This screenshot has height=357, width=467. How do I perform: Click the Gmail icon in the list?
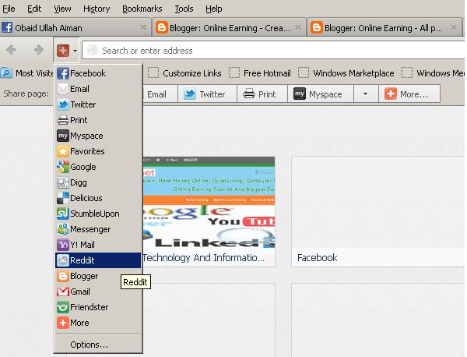[63, 292]
